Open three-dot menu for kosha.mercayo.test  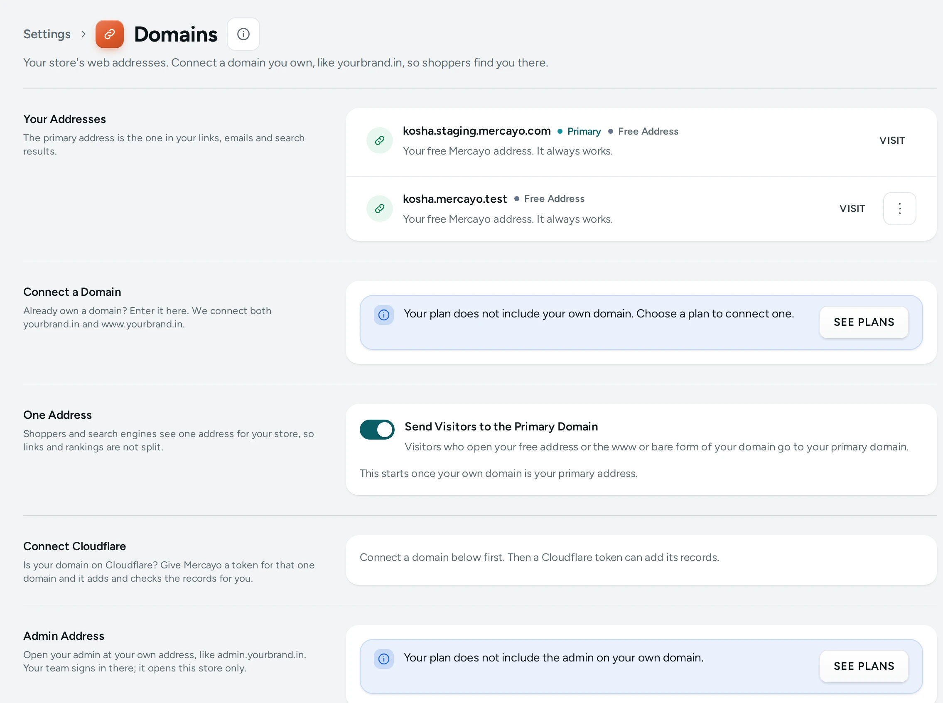coord(900,209)
